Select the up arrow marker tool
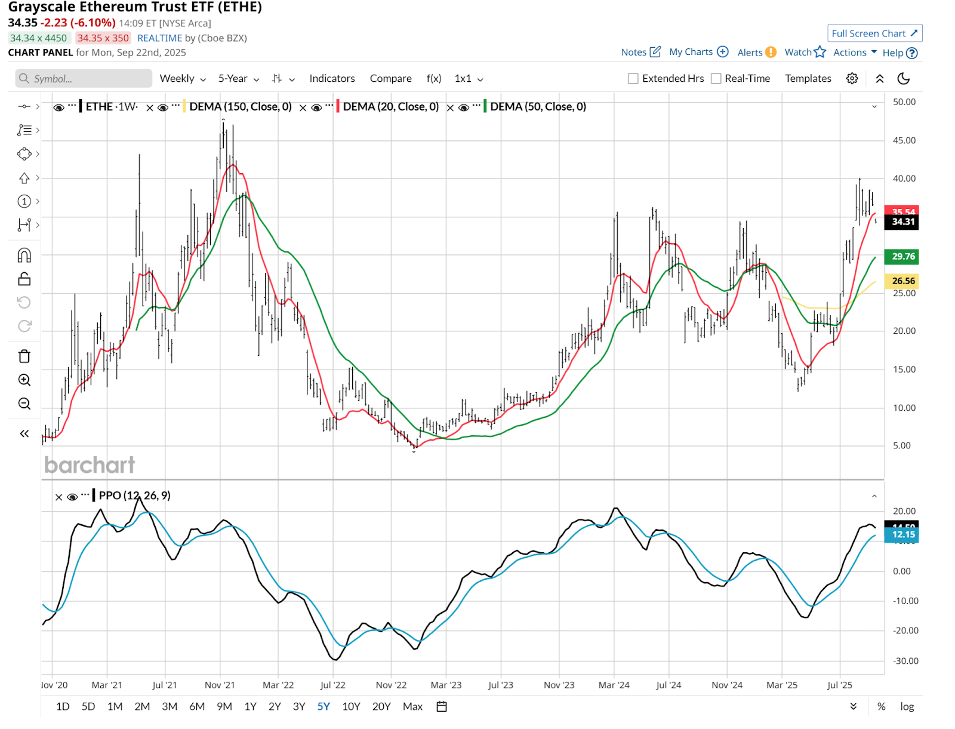This screenshot has height=729, width=955. tap(24, 178)
